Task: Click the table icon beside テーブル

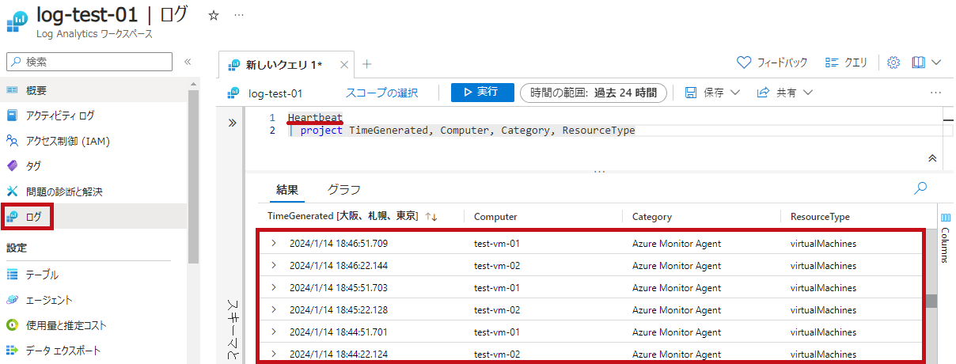Action: [x=12, y=275]
